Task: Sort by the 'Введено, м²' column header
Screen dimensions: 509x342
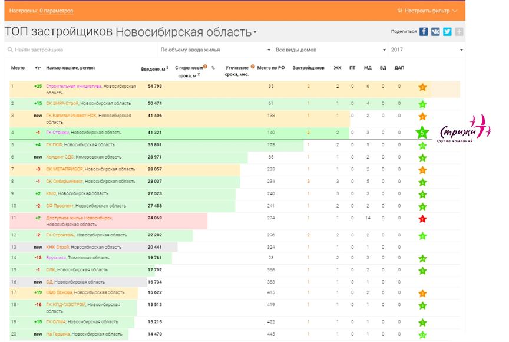Action: [x=154, y=68]
